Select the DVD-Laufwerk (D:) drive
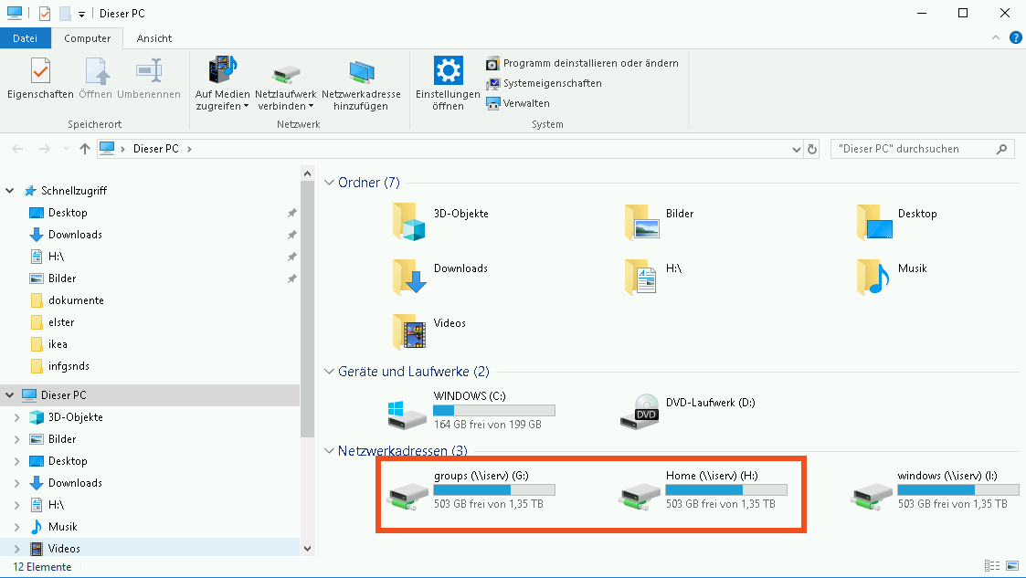Viewport: 1026px width, 578px height. coord(688,410)
